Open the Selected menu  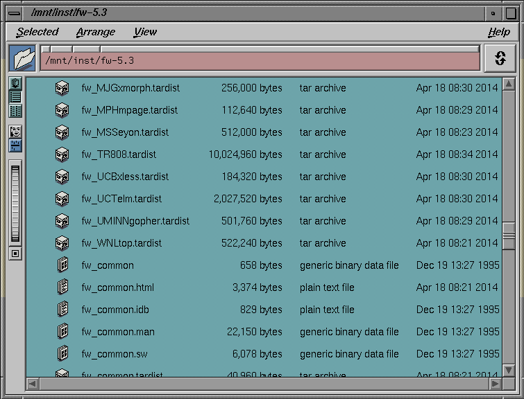click(x=37, y=32)
